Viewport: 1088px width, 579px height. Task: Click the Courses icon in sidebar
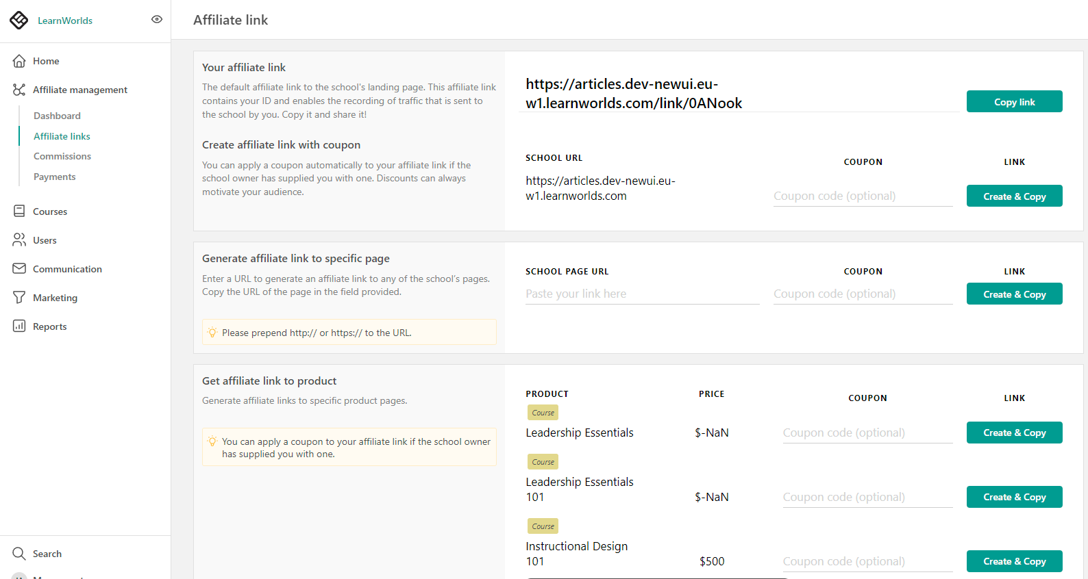(x=19, y=211)
